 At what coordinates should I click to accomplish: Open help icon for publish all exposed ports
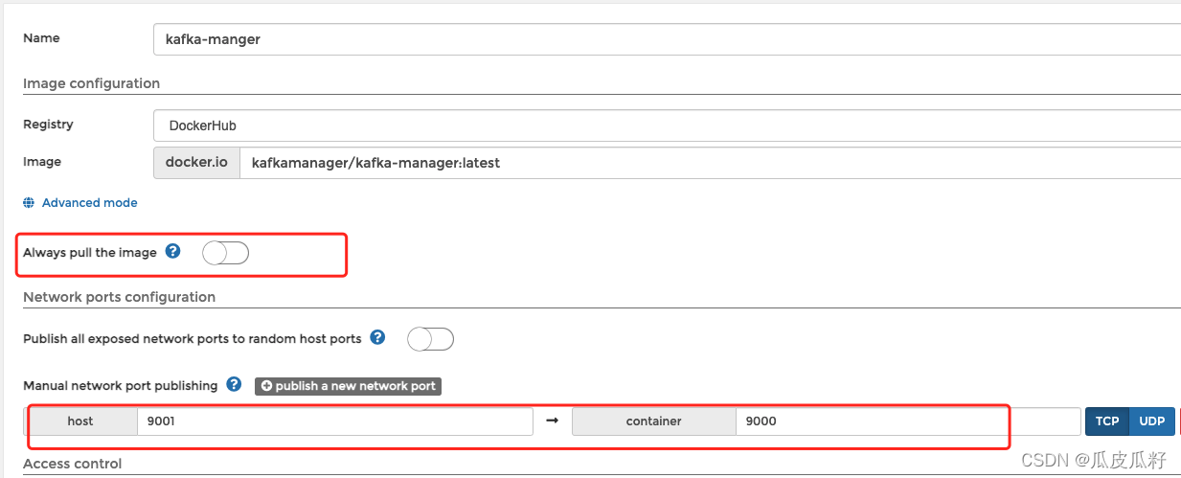377,337
